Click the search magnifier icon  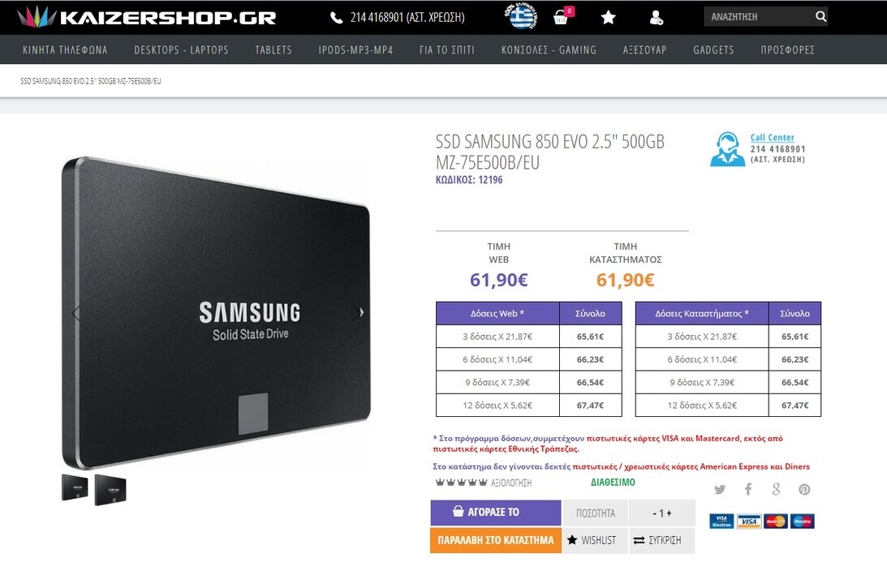(820, 16)
